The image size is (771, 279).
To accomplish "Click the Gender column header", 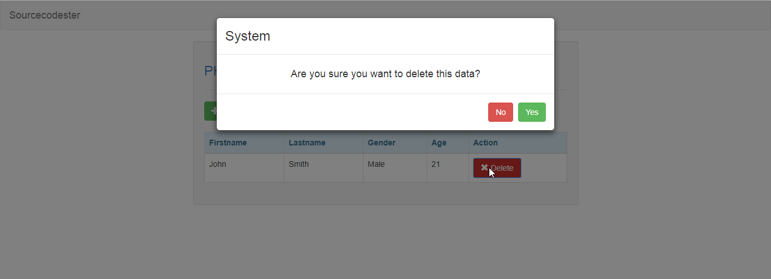I will [382, 143].
